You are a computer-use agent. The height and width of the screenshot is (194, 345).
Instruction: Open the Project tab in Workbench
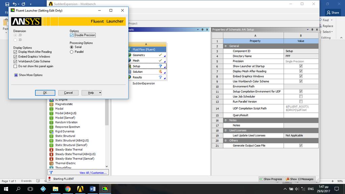[x=133, y=24]
